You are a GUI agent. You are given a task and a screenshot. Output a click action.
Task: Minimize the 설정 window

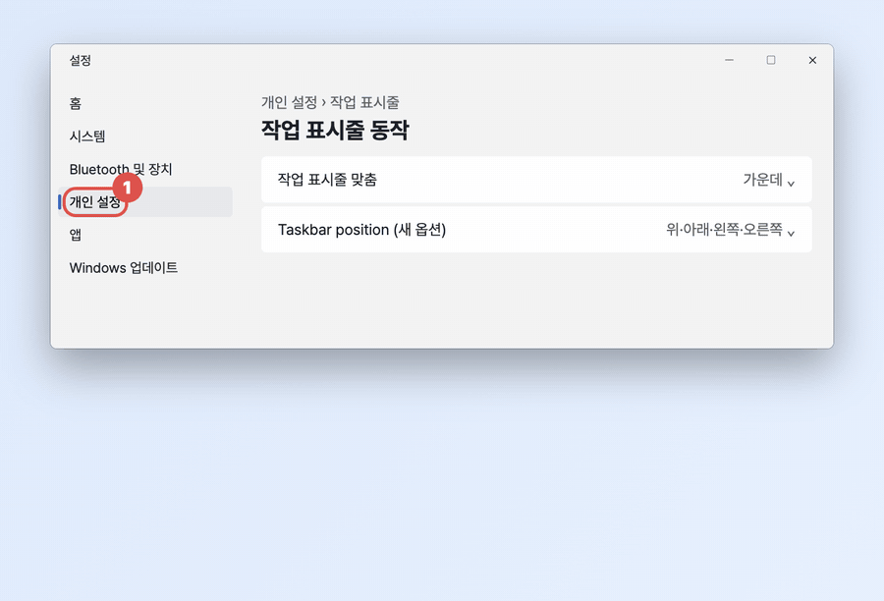tap(729, 60)
